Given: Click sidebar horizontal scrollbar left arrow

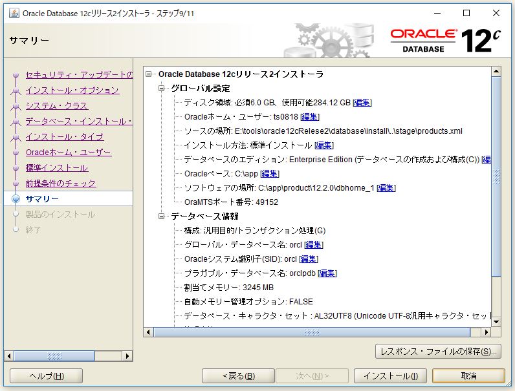Looking at the screenshot, I should 9,356.
